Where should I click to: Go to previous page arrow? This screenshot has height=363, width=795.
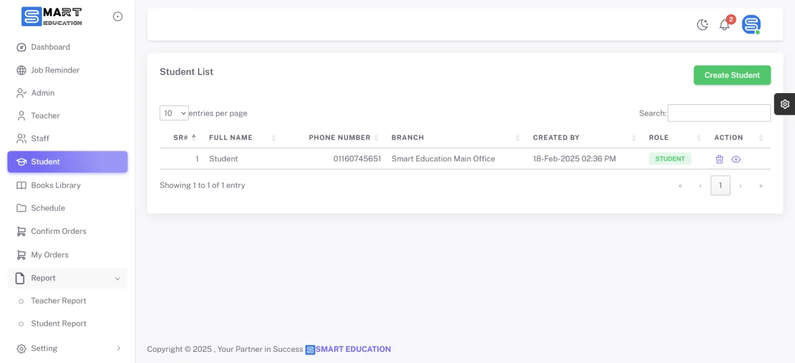pos(701,186)
